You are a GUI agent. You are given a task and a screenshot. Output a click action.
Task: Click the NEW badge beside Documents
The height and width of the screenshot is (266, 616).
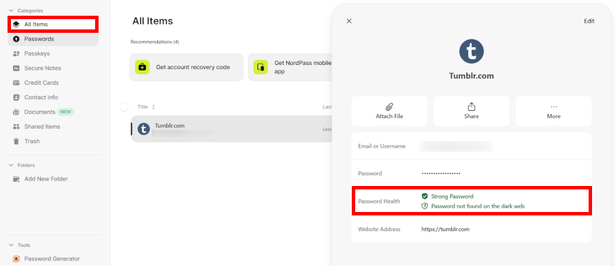click(x=66, y=112)
